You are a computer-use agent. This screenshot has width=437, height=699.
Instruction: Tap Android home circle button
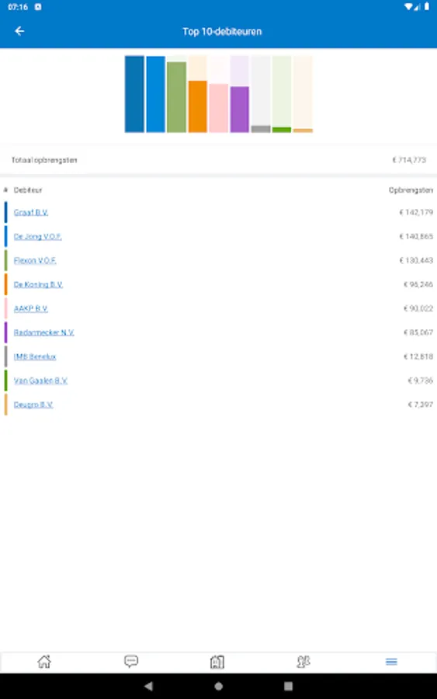click(218, 686)
